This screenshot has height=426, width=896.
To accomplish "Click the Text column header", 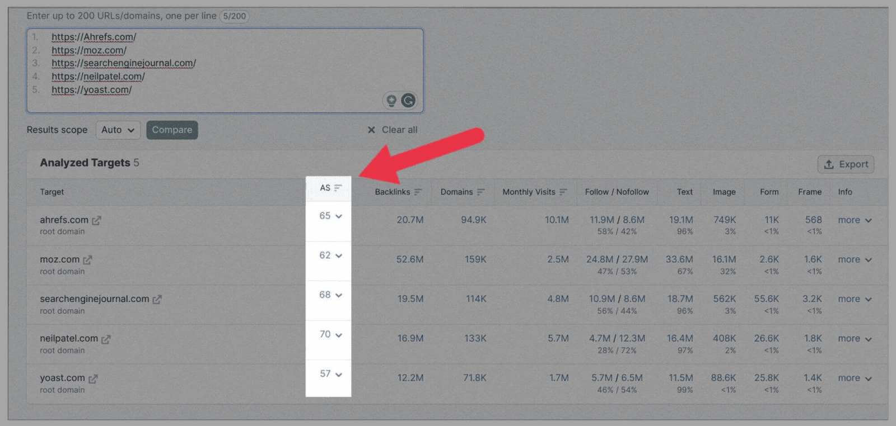I will click(684, 192).
